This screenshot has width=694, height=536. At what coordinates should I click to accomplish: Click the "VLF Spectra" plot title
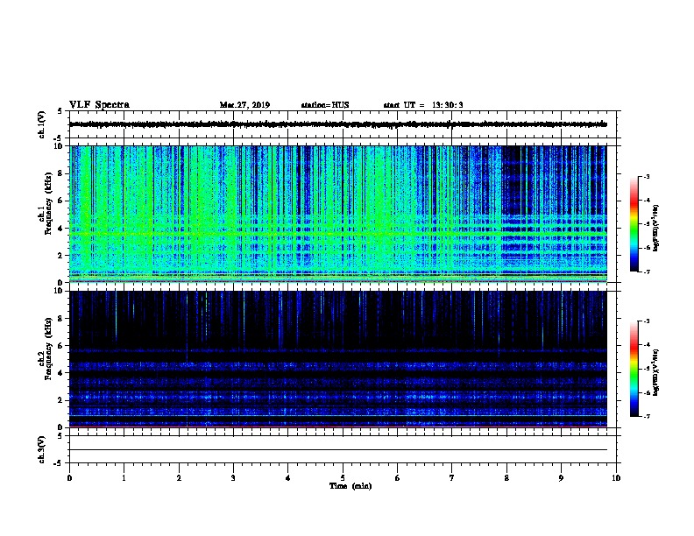point(99,105)
